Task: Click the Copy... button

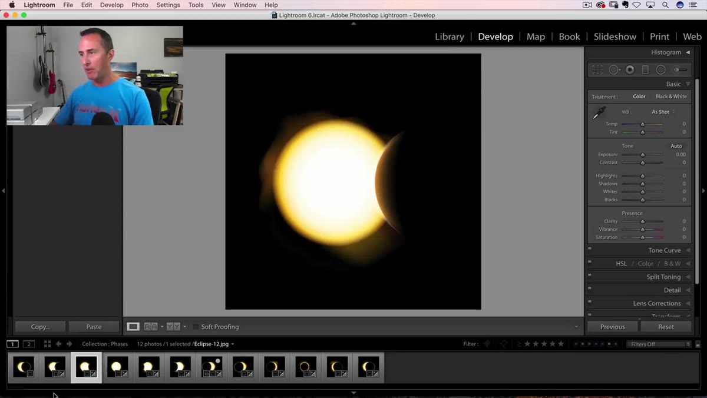Action: [x=40, y=327]
